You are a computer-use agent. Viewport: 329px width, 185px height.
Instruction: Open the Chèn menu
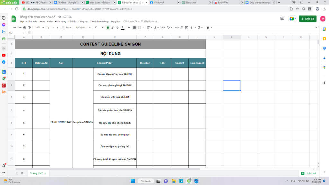click(50, 22)
